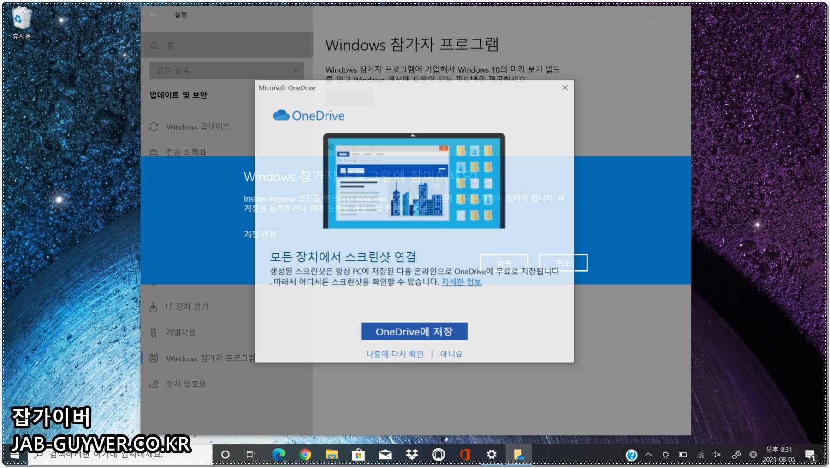Viewport: 830px width, 468px height.
Task: Click the 개발자용 tools icon
Action: point(154,332)
